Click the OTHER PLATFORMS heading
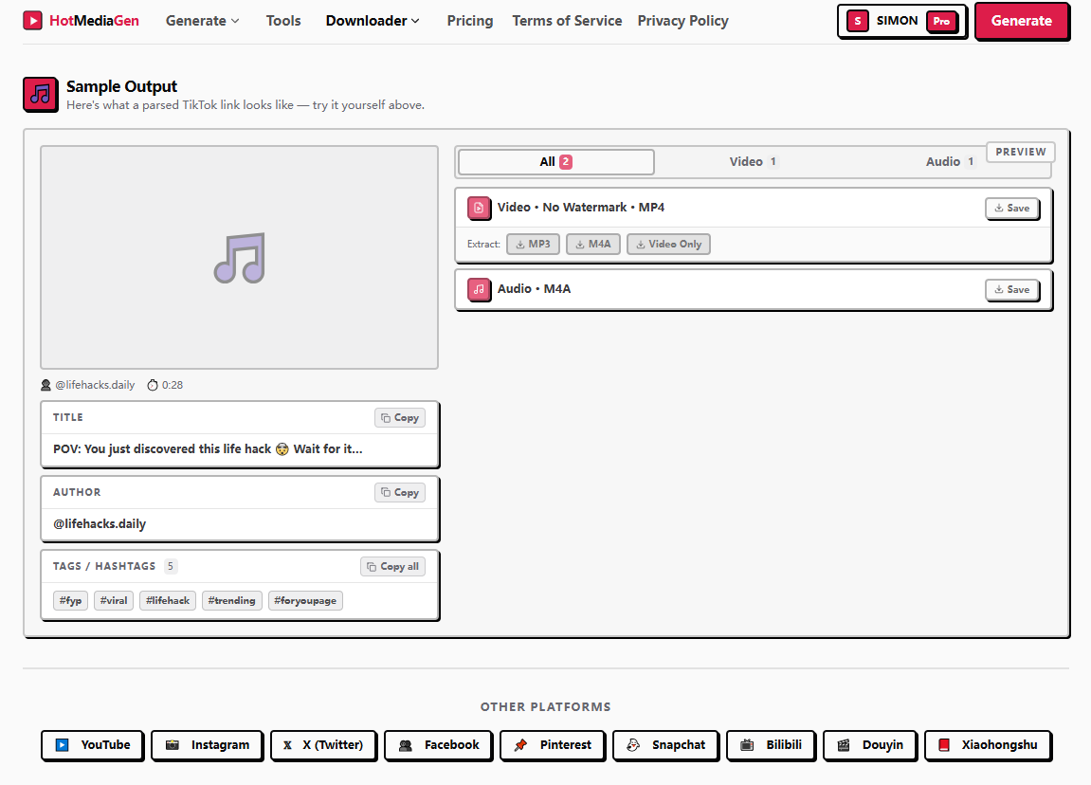The image size is (1091, 785). click(x=546, y=707)
